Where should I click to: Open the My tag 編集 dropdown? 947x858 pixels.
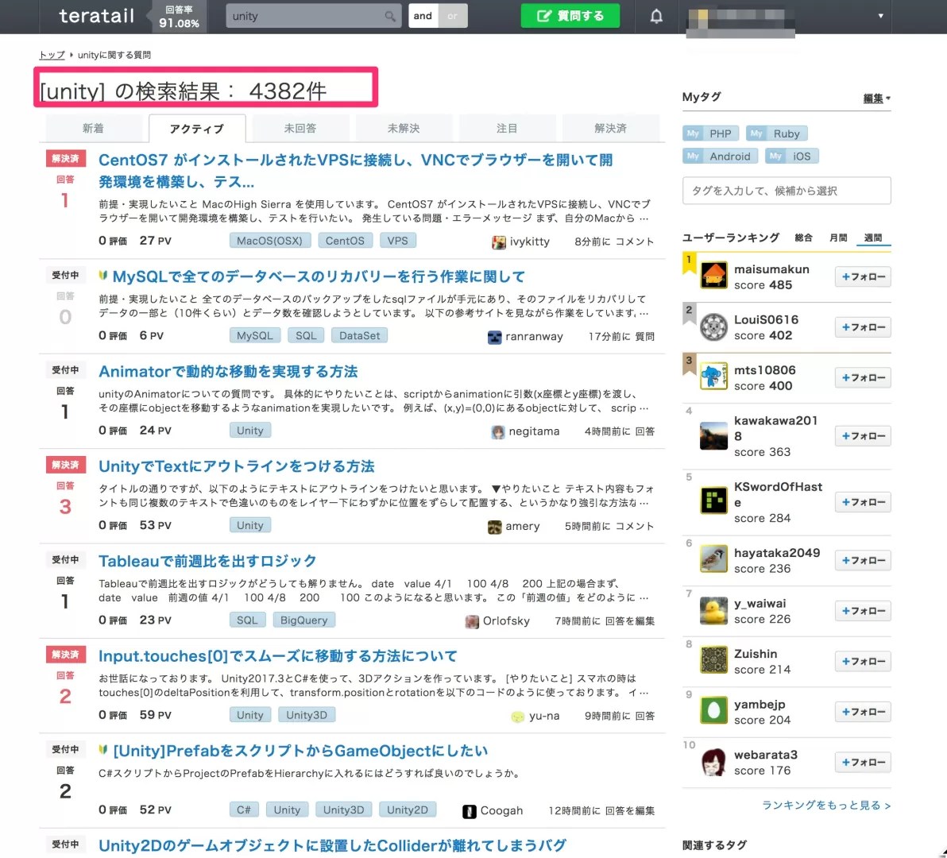tap(876, 99)
